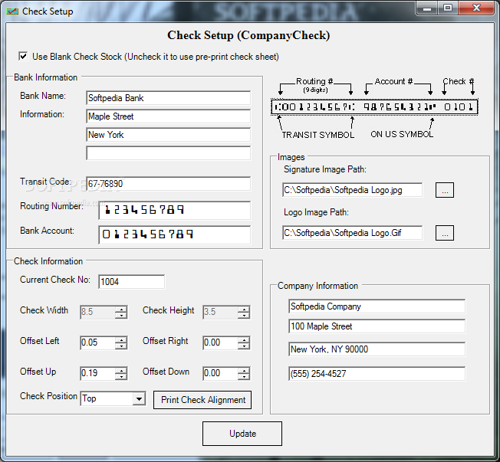Click the Maple Street bank information field
Viewport: 500px width, 462px height.
pyautogui.click(x=169, y=116)
